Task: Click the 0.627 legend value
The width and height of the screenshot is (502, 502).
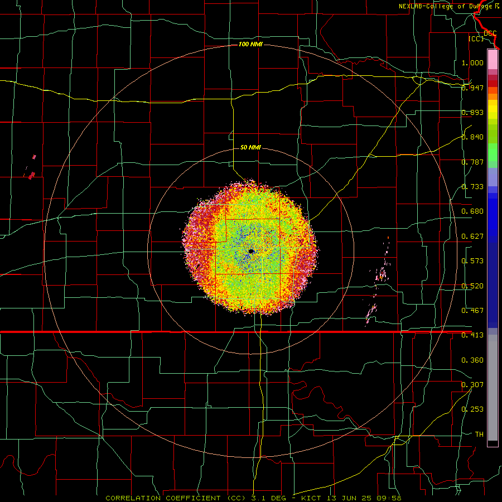Action: (472, 236)
